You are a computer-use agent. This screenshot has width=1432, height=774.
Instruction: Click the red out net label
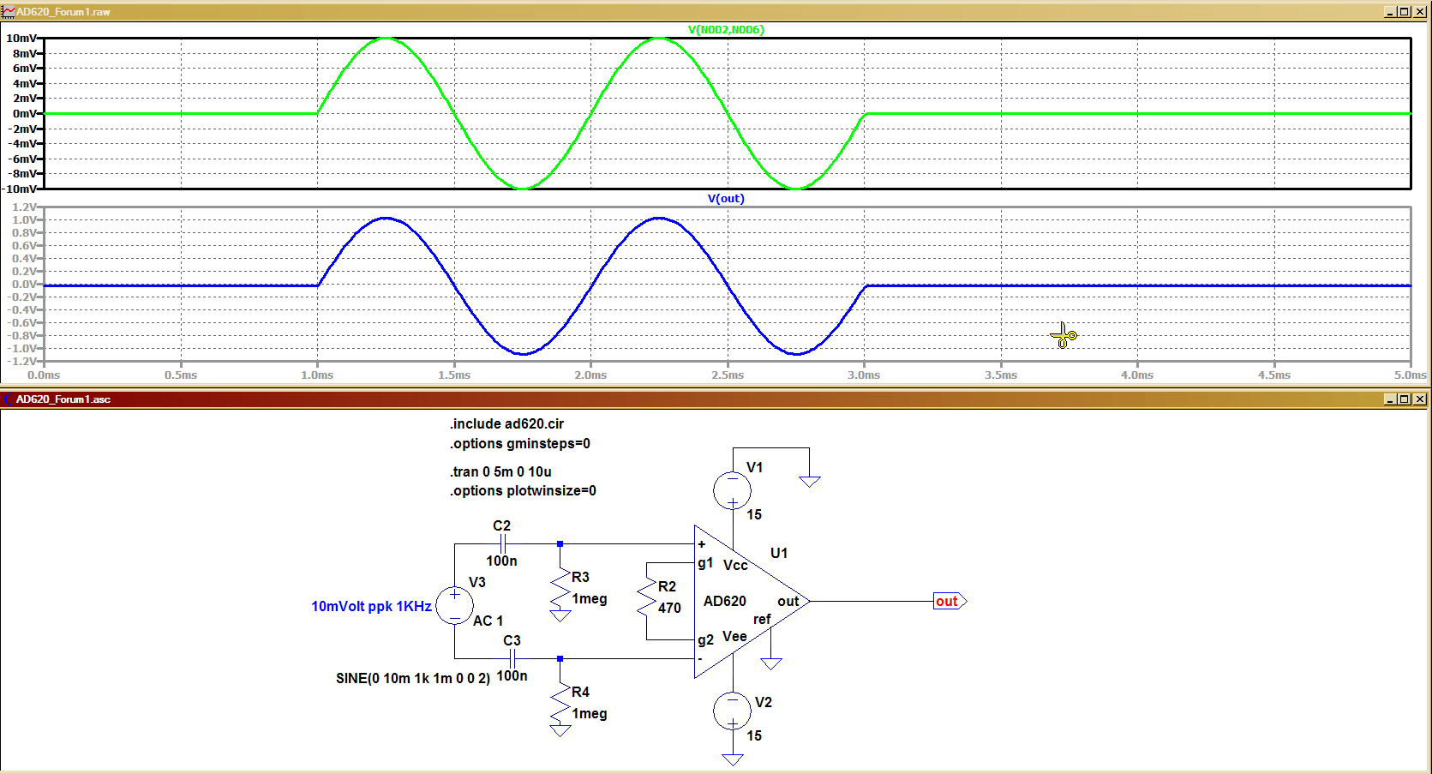click(x=950, y=601)
